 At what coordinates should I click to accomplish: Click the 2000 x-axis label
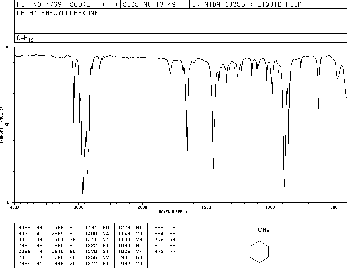pos(142,207)
